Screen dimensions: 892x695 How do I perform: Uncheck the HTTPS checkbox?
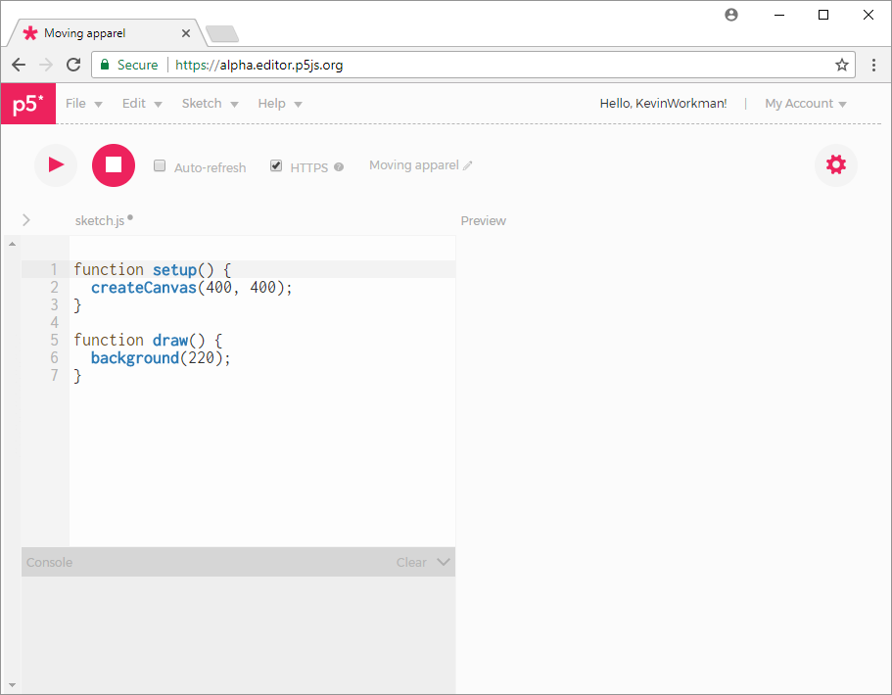click(x=276, y=166)
